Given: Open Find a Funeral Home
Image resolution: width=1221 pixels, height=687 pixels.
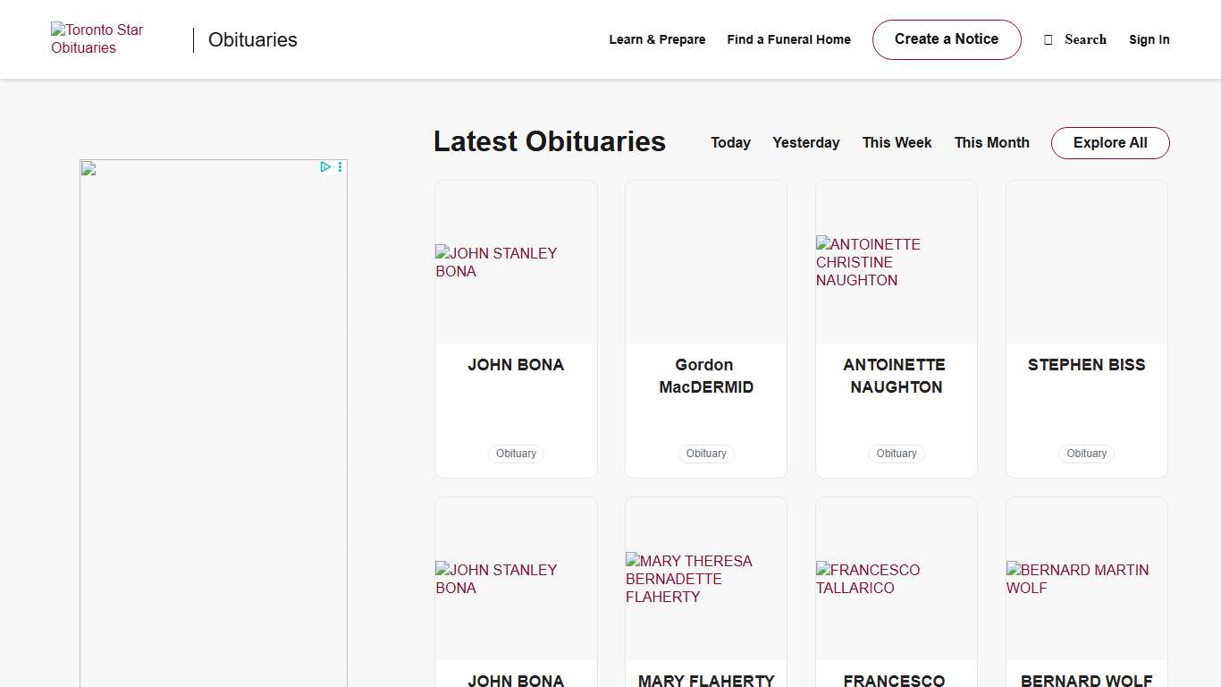Looking at the screenshot, I should (x=788, y=39).
